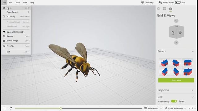Click the Paint 3D icon in menu
Image resolution: width=198 pixels, height=111 pixels.
(x=4, y=32)
